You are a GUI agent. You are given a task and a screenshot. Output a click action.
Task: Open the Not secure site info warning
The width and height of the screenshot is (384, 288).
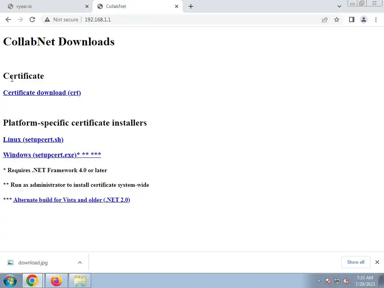tap(61, 19)
